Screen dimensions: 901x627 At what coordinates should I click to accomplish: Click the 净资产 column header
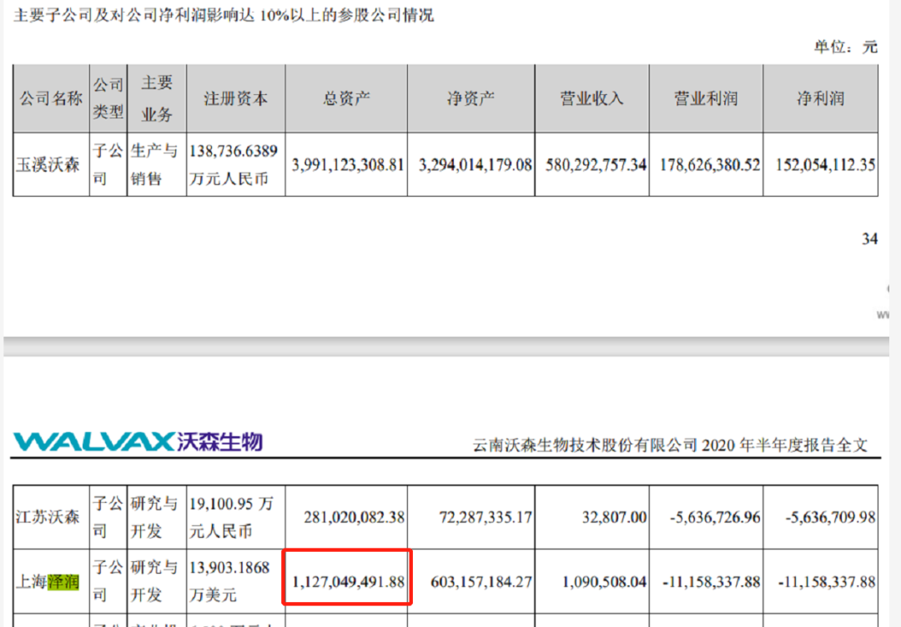471,98
